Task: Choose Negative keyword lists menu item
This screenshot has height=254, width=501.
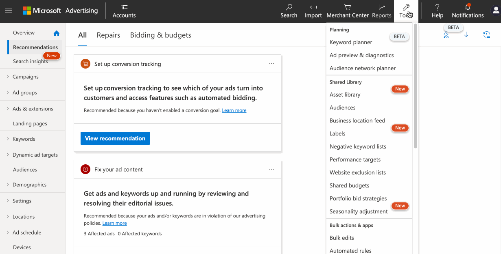Action: tap(358, 146)
